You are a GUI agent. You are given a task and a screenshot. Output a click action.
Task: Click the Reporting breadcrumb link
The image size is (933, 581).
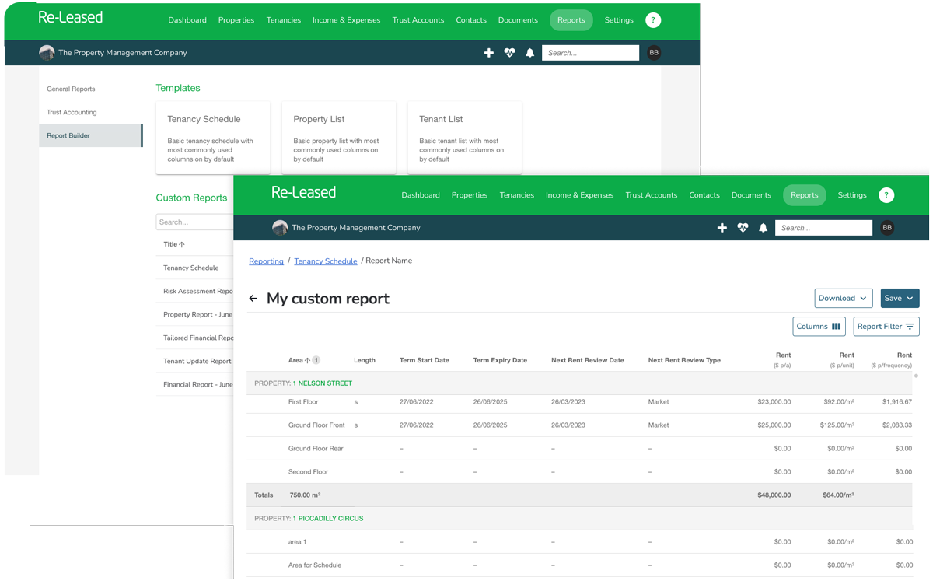(266, 261)
